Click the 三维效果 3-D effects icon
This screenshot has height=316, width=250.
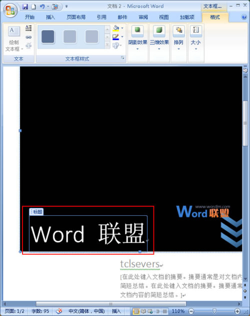[159, 31]
